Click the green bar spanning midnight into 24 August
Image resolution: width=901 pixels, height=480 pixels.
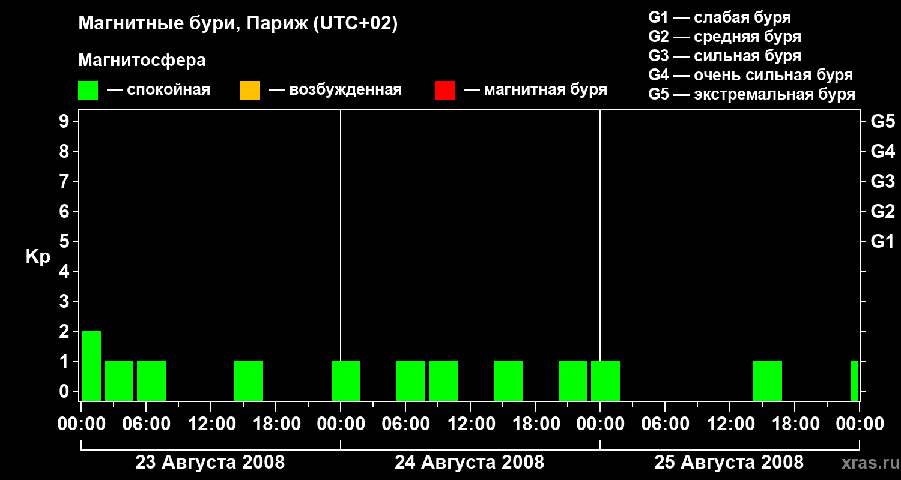[x=346, y=380]
